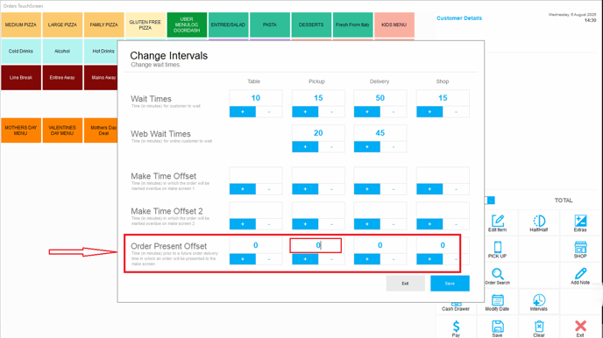The image size is (603, 338).
Task: Exit the Change Intervals dialog
Action: coord(405,284)
